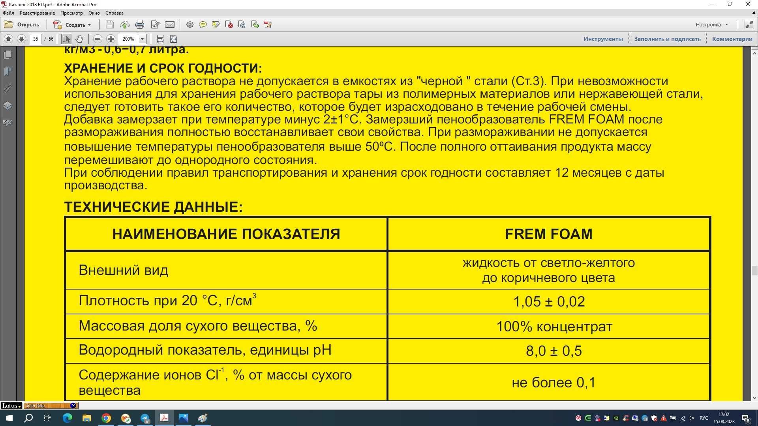The width and height of the screenshot is (758, 426).
Task: Open signatures side panel icon
Action: [x=8, y=123]
